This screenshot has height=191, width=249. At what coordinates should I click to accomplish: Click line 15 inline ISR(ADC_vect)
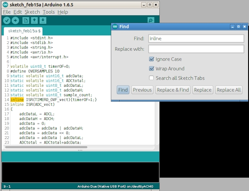pos(32,104)
